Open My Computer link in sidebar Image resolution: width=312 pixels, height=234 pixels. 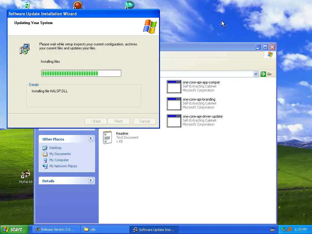point(59,160)
